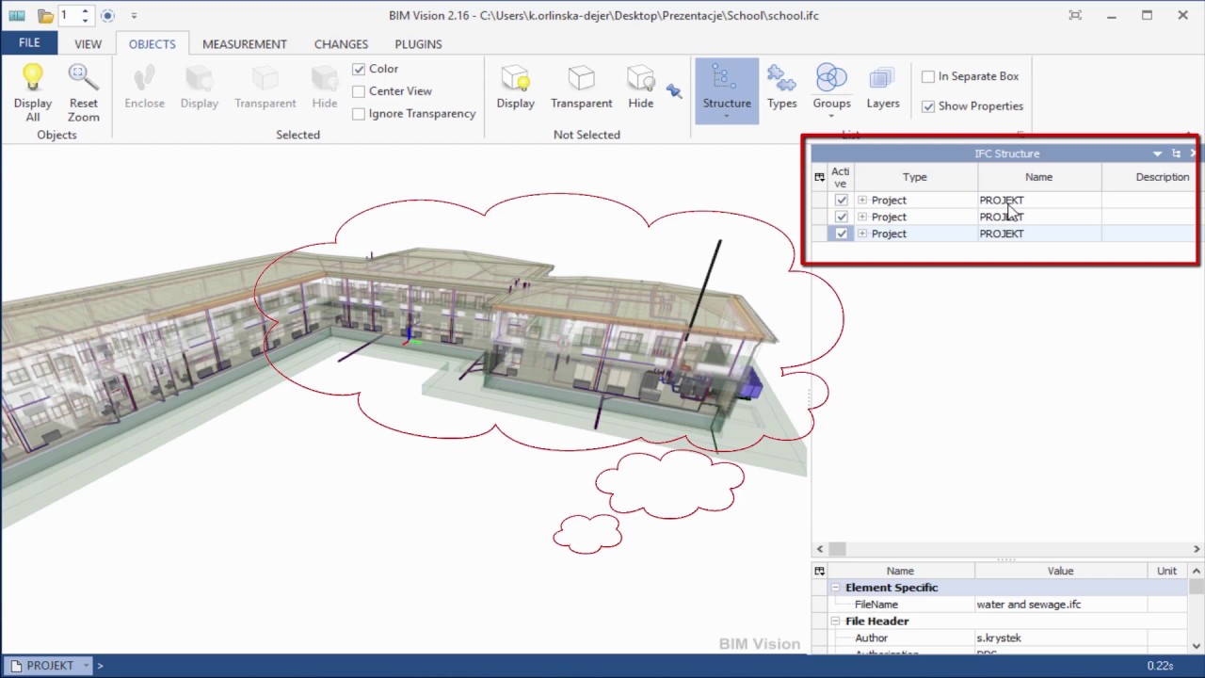Viewport: 1205px width, 678px height.
Task: Enable the Center View checkbox
Action: (x=359, y=91)
